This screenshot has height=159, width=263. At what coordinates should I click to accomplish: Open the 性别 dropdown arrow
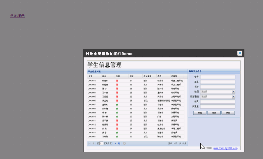point(234,91)
